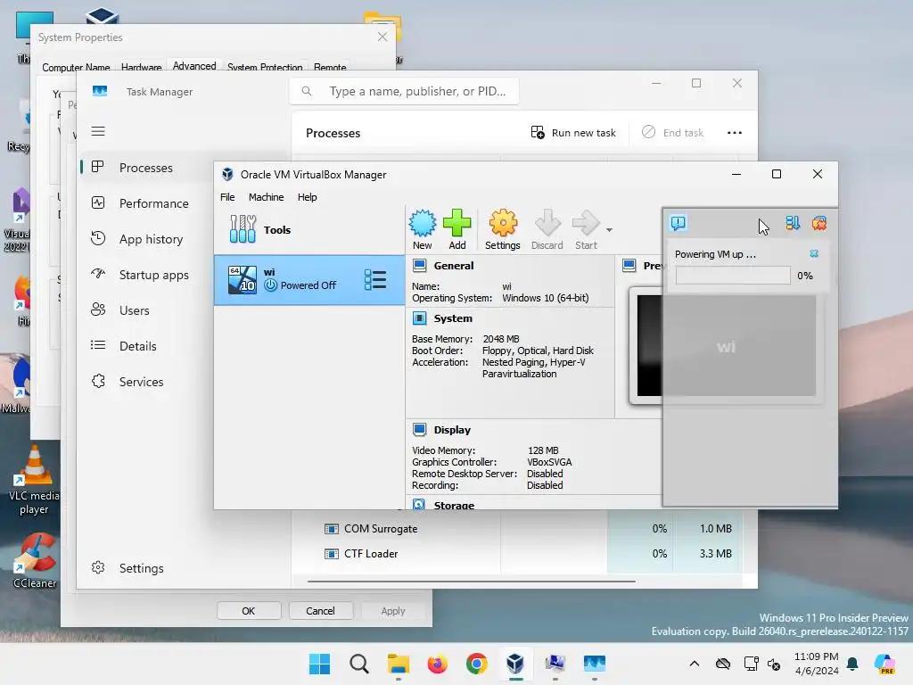
Task: Click the Apply button in the dialog
Action: coord(393,611)
